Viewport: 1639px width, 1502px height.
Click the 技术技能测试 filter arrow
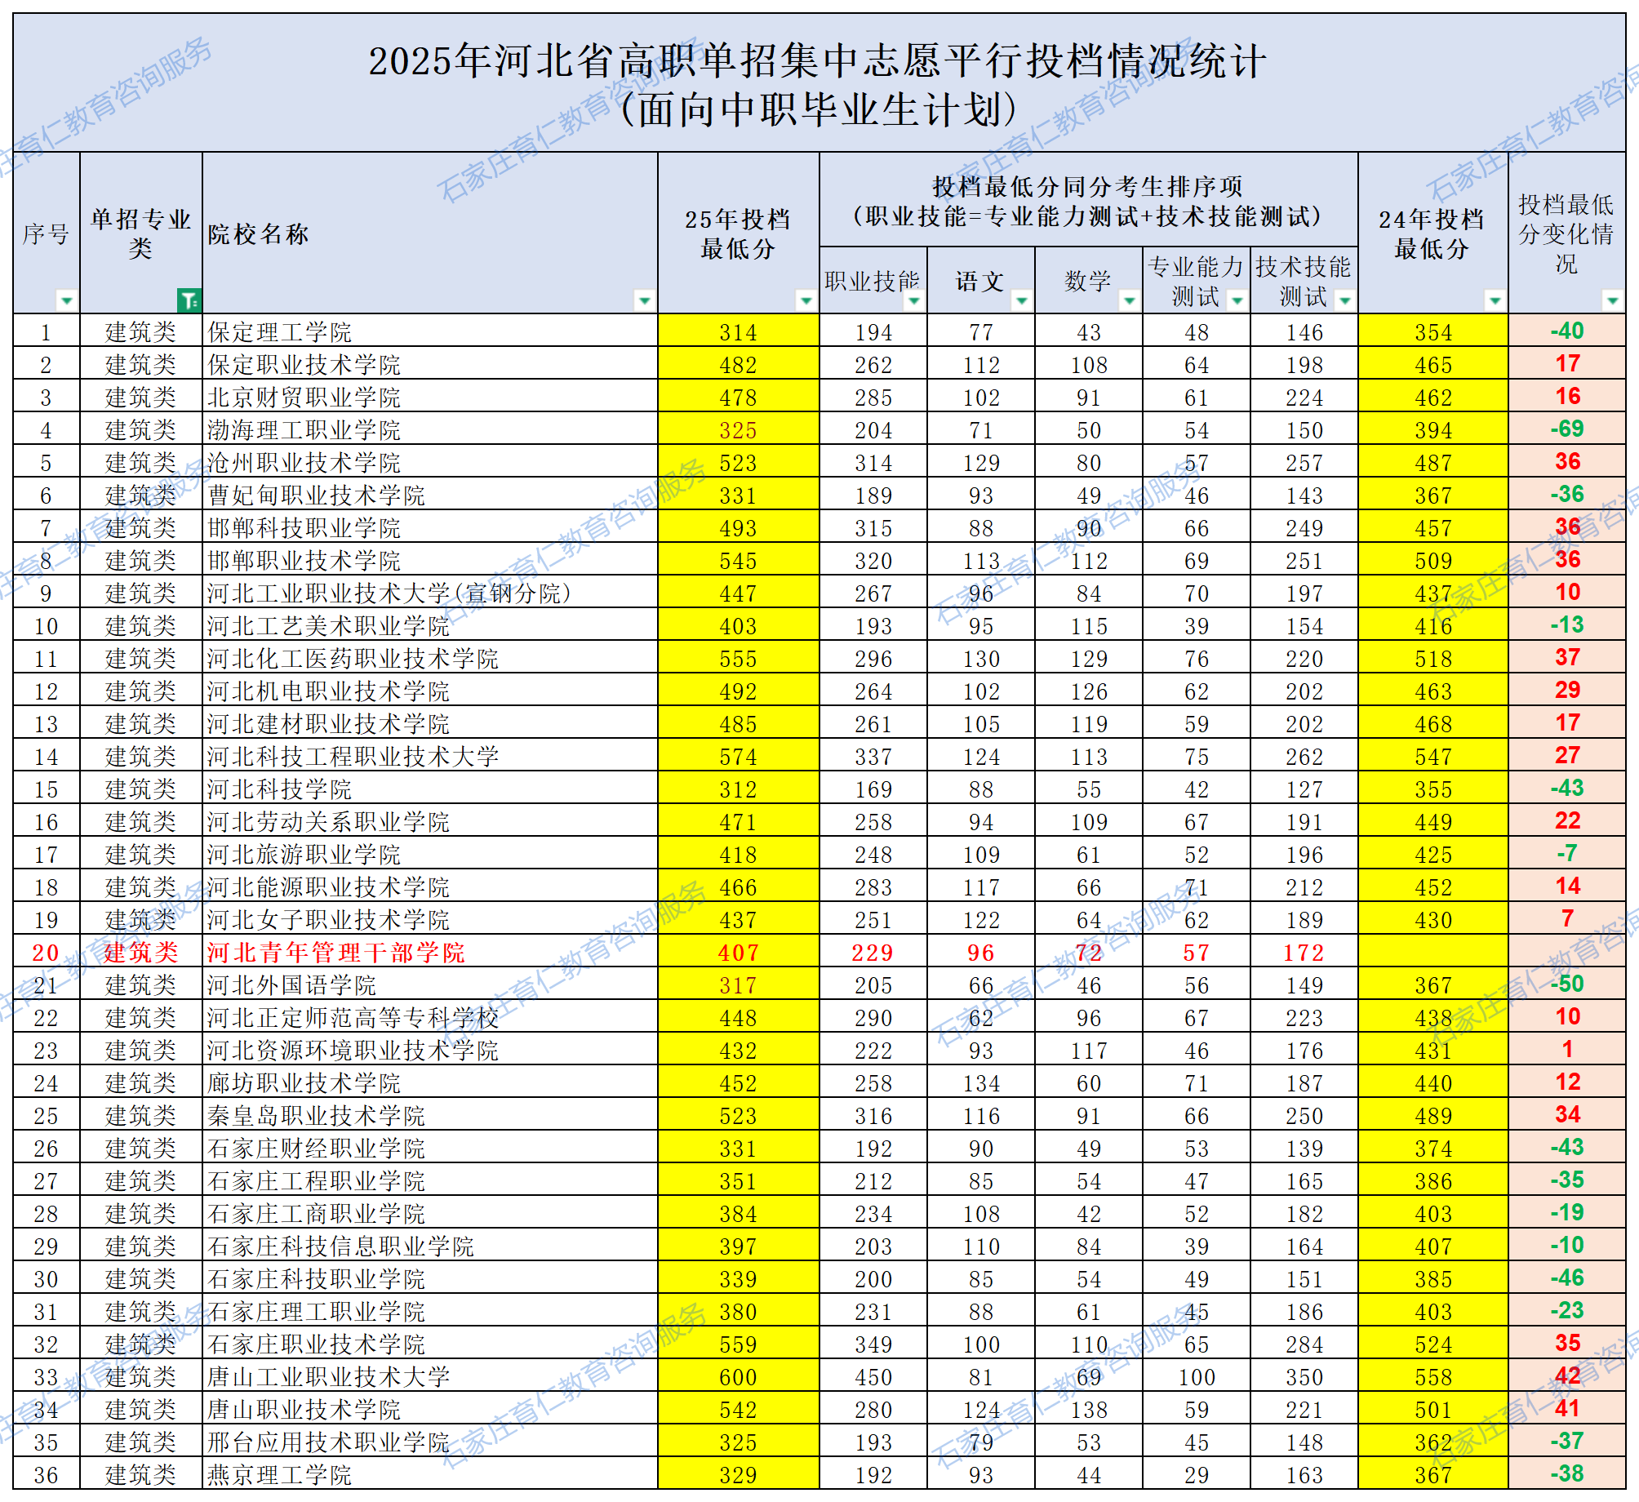(1344, 300)
